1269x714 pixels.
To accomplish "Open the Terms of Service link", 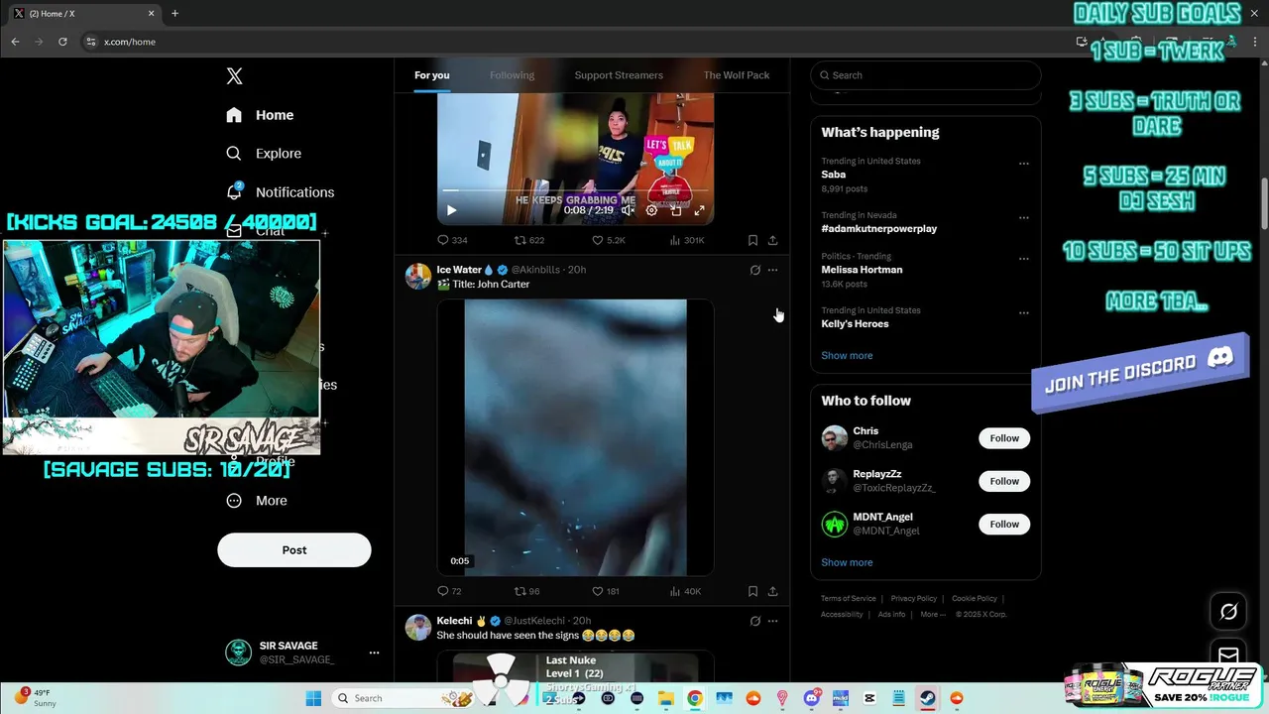I will pos(848,599).
